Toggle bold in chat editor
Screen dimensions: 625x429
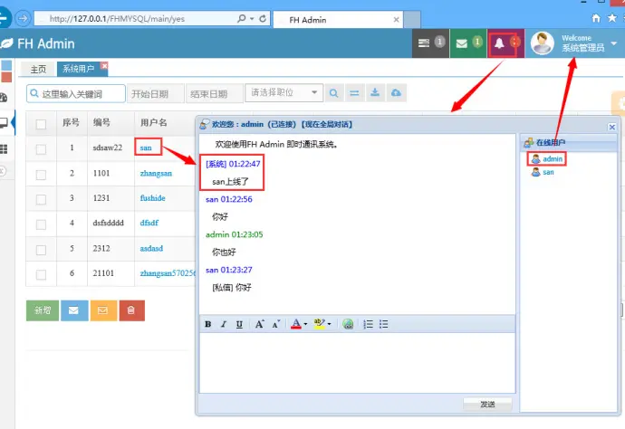point(207,324)
